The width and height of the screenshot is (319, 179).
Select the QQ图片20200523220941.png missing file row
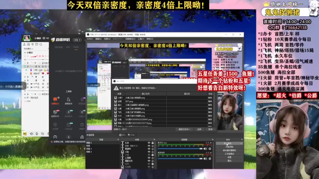pos(163,119)
